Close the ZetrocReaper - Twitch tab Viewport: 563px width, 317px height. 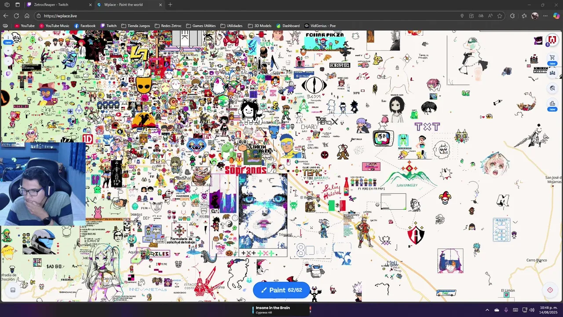point(91,5)
